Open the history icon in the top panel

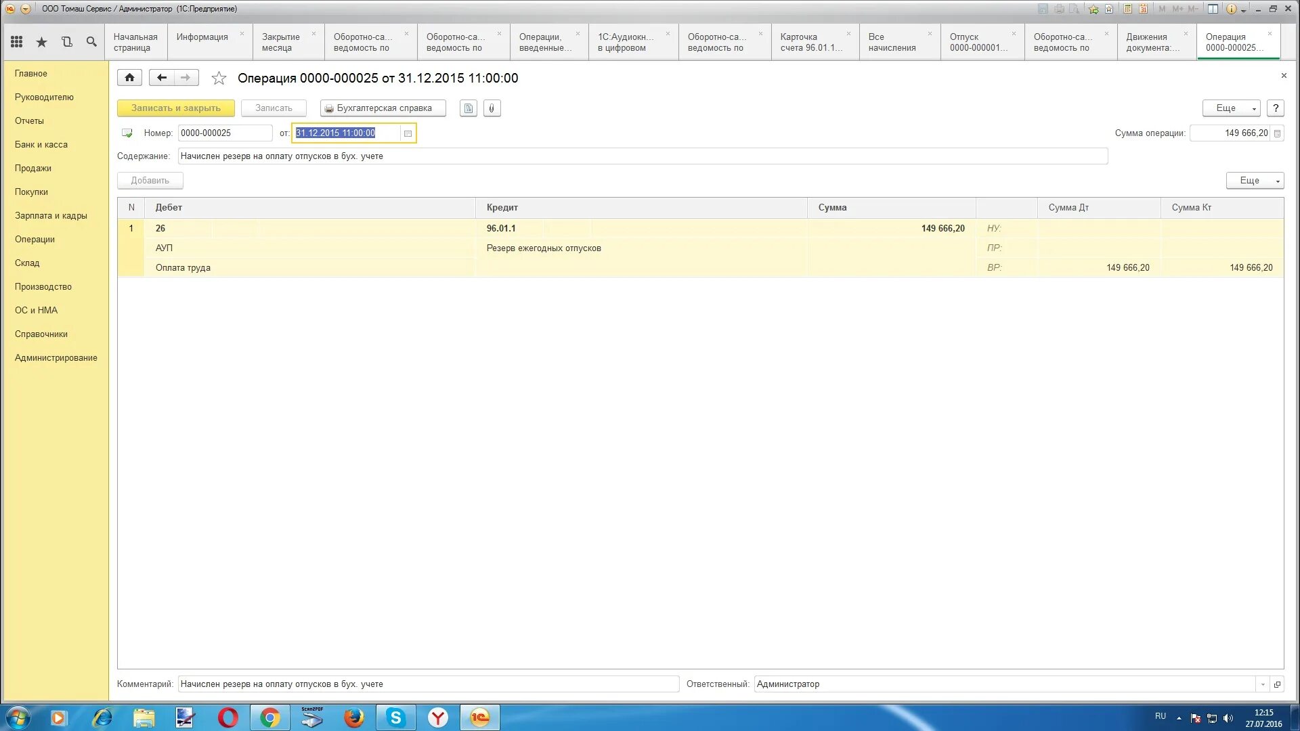point(66,42)
